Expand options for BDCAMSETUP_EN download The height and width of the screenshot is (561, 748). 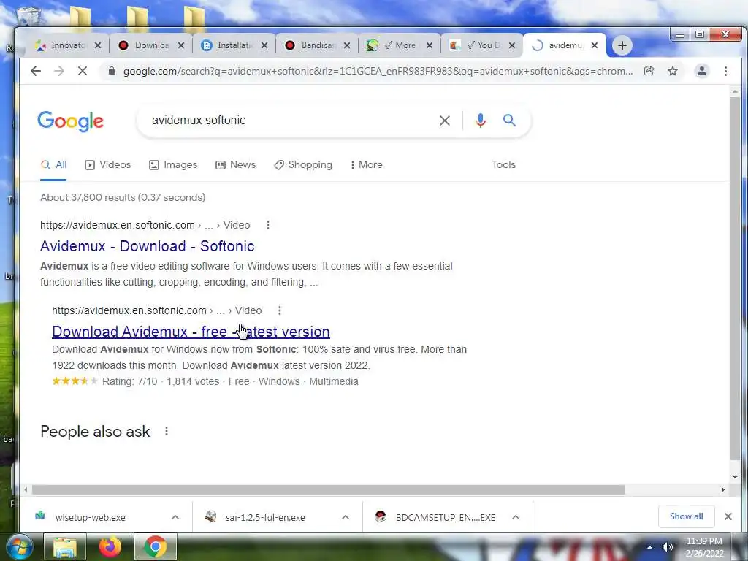[x=516, y=517]
